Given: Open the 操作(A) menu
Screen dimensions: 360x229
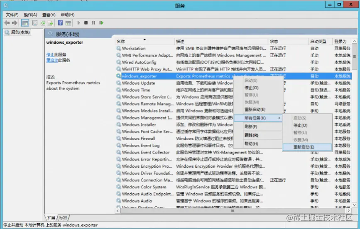Looking at the screenshot, I should [30, 15].
